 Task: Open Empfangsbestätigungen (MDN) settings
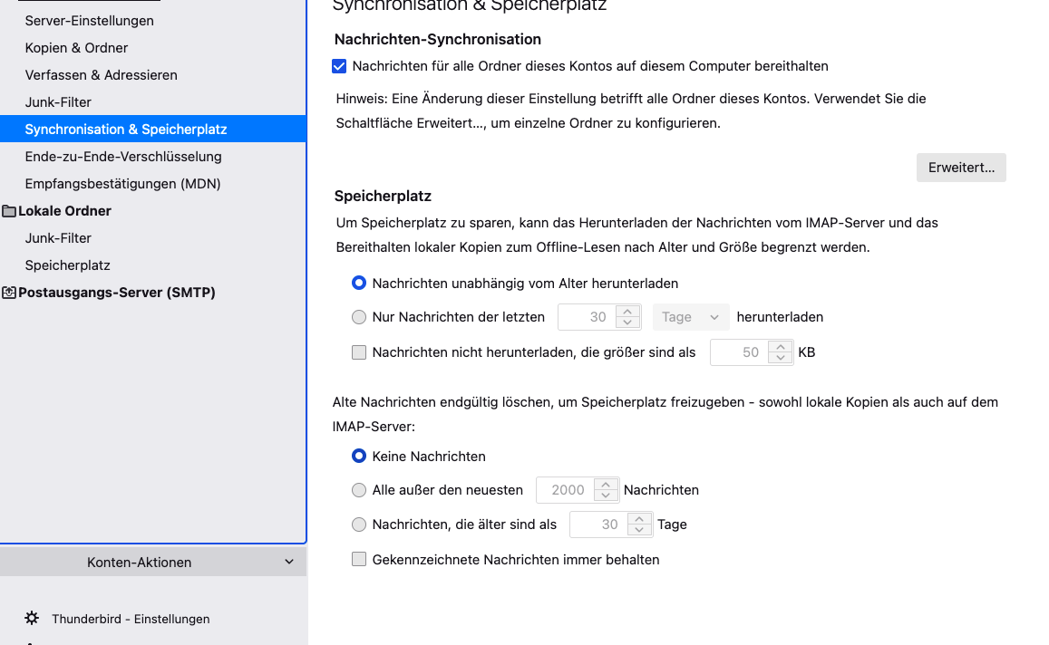click(x=122, y=184)
